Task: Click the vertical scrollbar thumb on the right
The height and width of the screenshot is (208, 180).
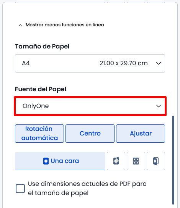Action: pyautogui.click(x=173, y=160)
